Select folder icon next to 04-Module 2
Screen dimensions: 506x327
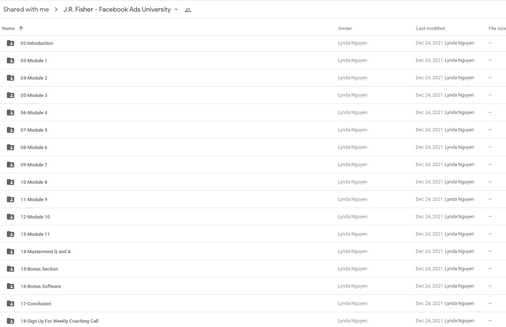[11, 78]
